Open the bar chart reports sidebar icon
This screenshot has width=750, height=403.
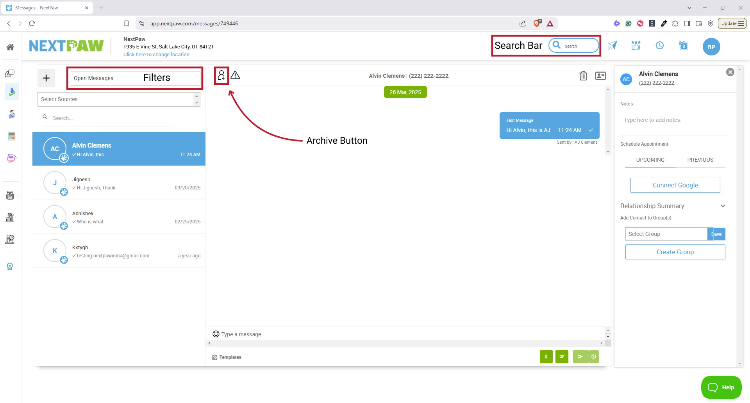coord(10,217)
